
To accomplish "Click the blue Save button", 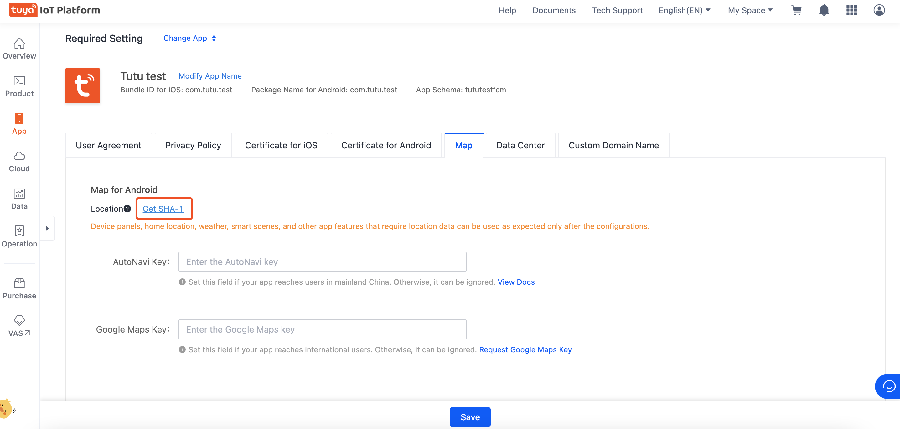I will pyautogui.click(x=470, y=417).
